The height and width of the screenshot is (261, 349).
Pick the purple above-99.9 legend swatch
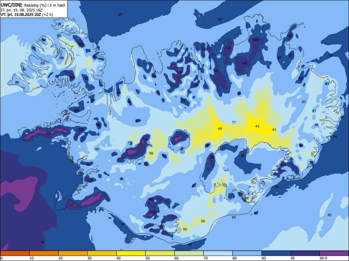click(x=334, y=253)
